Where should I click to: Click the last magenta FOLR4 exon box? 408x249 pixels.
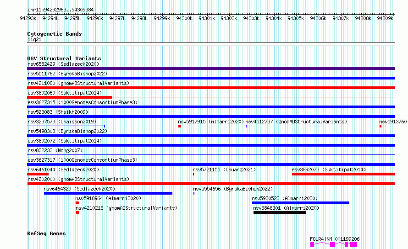[x=353, y=244]
